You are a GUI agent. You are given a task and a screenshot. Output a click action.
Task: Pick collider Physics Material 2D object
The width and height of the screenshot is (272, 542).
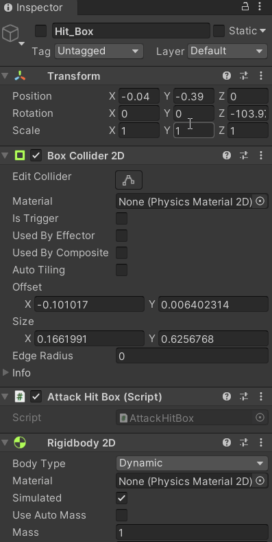click(260, 201)
